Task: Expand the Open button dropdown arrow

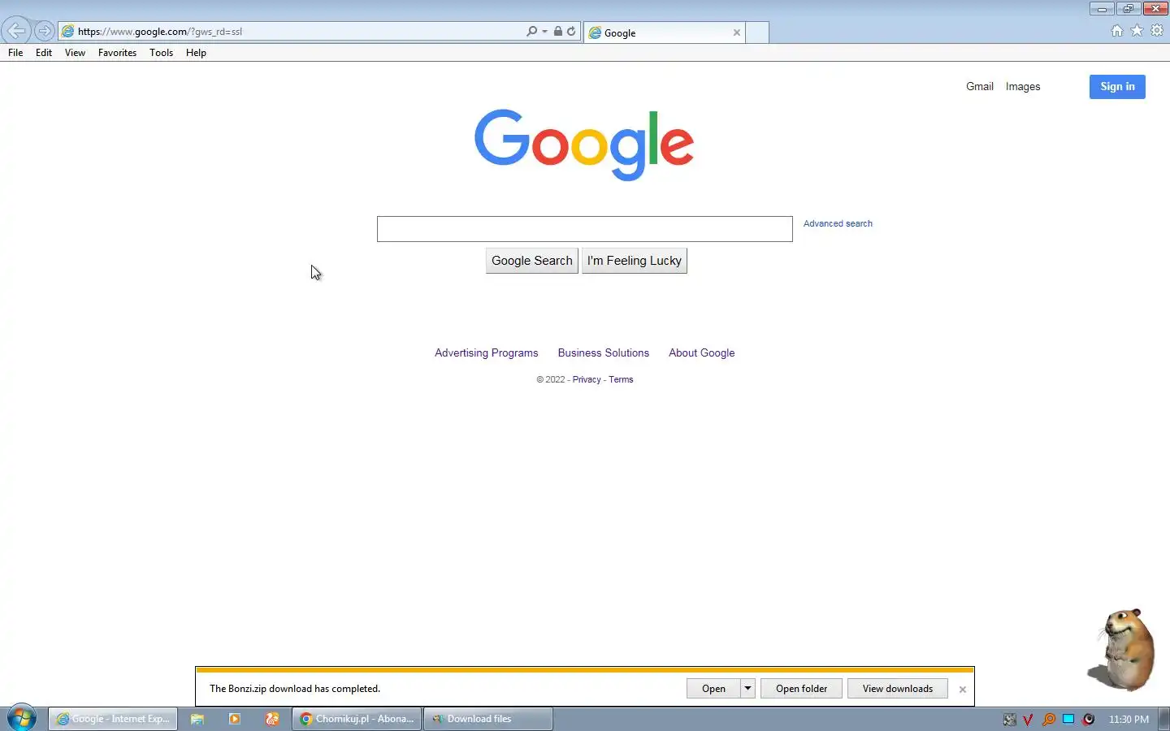Action: [747, 689]
